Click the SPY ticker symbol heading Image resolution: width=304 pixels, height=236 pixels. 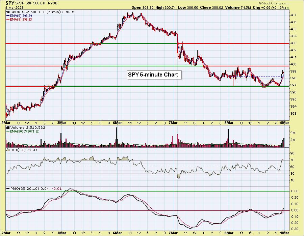(x=10, y=3)
